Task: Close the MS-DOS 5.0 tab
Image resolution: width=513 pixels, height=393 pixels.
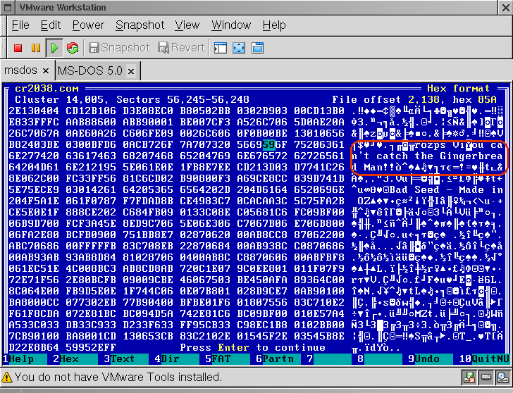Action: pos(131,71)
